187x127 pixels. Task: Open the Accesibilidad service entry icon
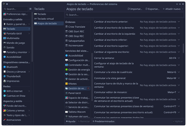click(67, 56)
